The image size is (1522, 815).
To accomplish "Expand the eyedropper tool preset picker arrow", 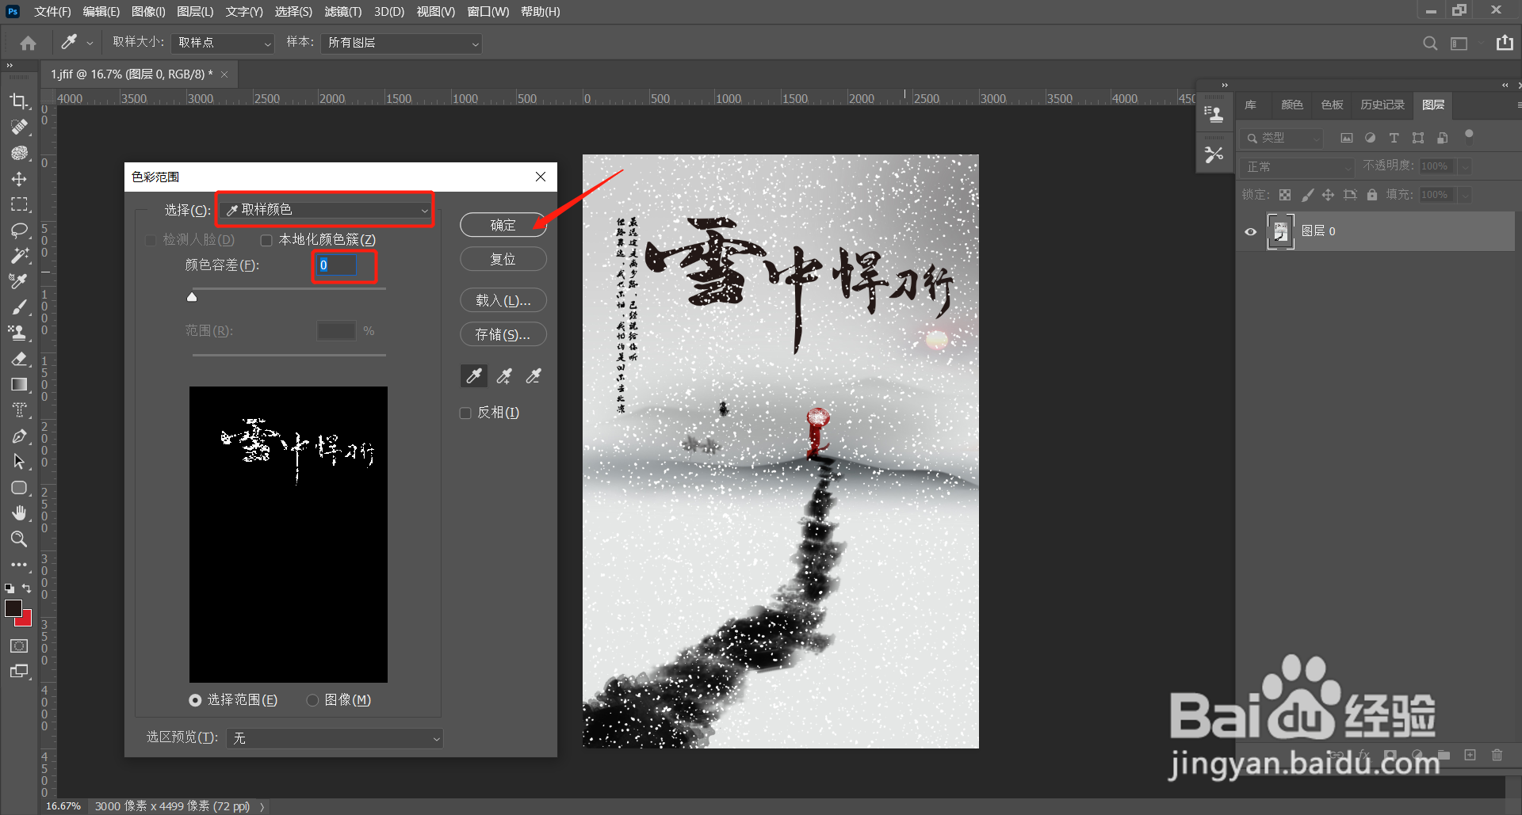I will [90, 43].
